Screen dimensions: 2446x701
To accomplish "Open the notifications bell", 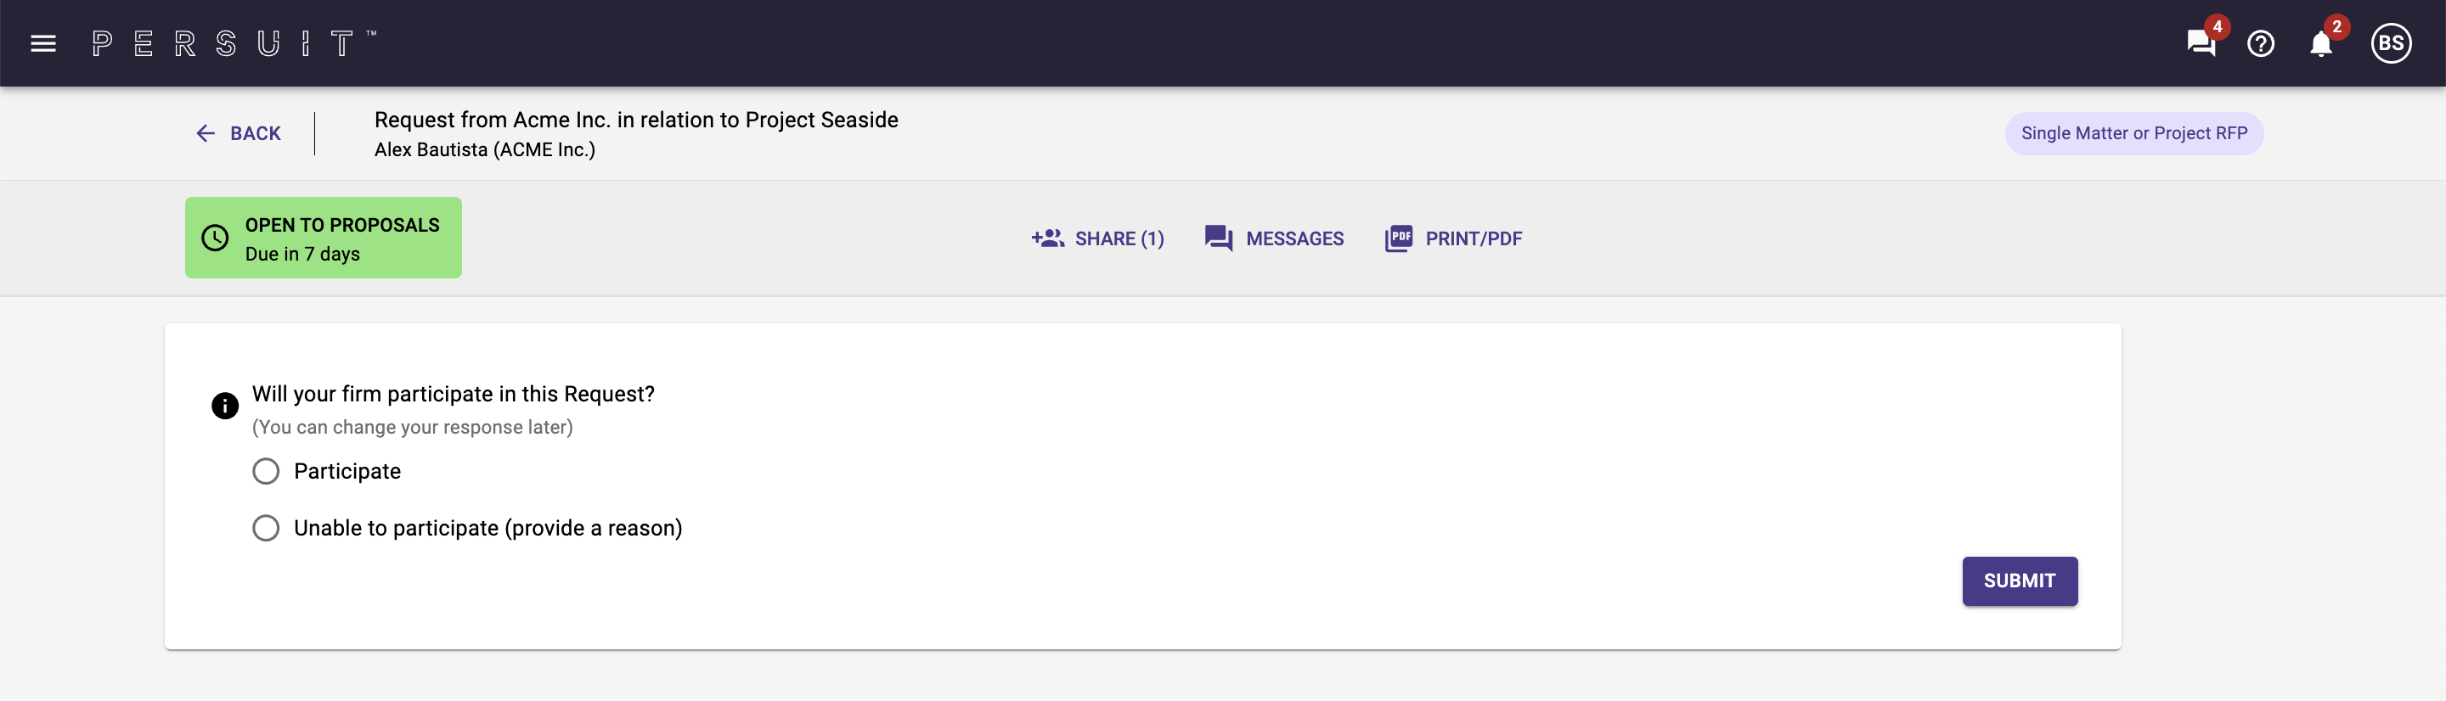I will (x=2320, y=43).
